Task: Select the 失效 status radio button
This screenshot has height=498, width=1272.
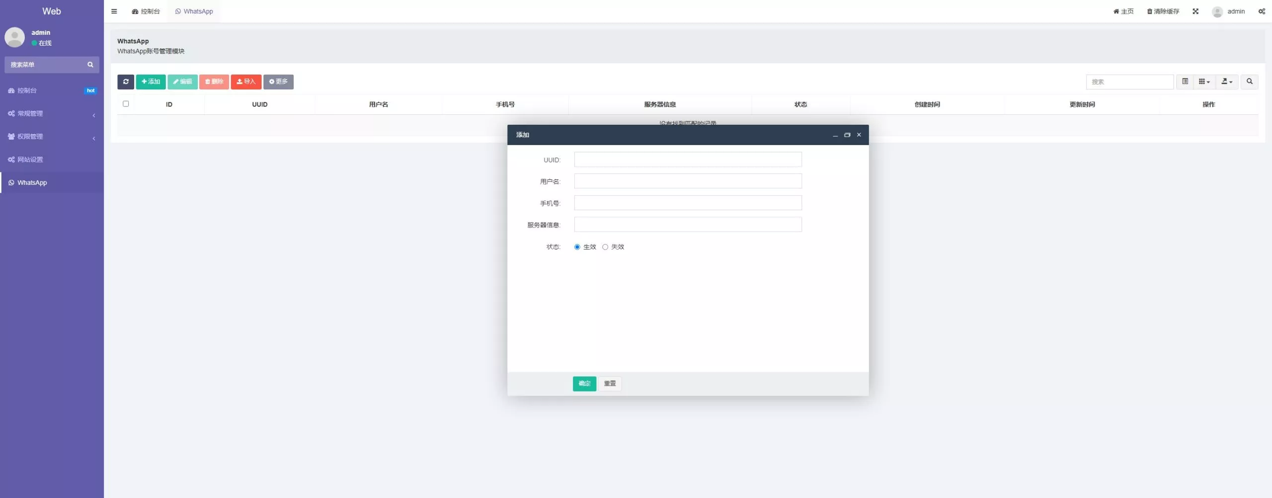Action: click(605, 247)
